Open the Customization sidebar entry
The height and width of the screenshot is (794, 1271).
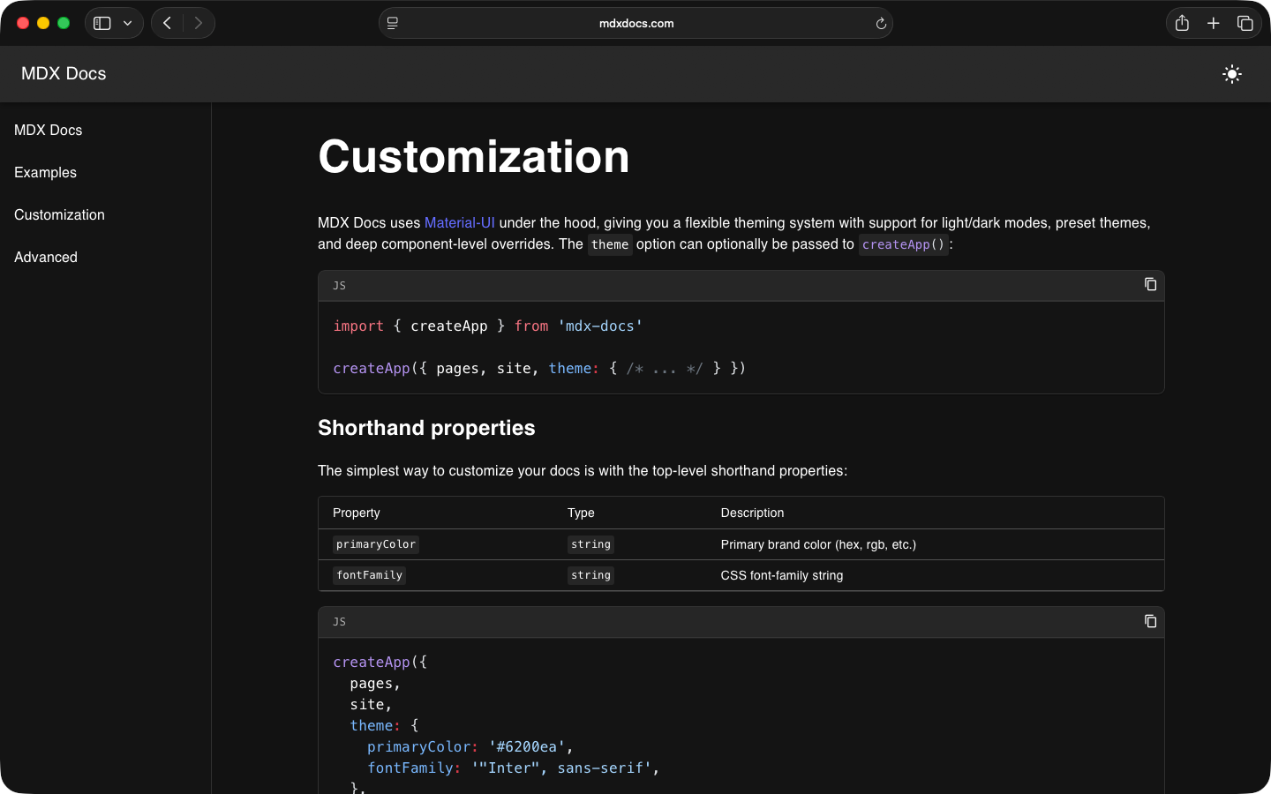[58, 214]
